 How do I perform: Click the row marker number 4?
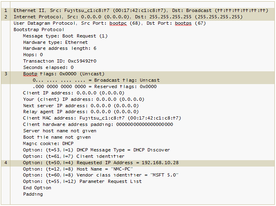point(6,163)
